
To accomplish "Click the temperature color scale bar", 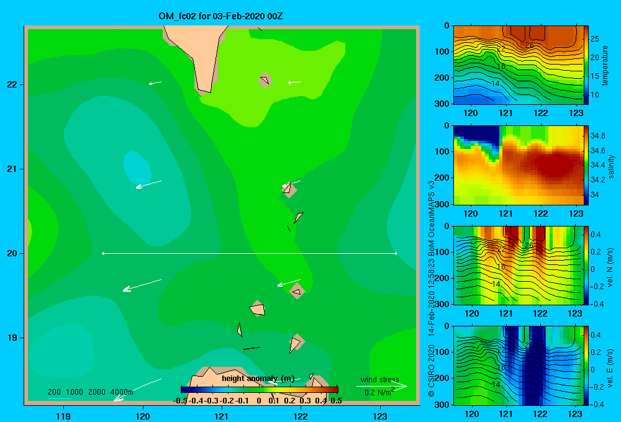I will tap(586, 65).
